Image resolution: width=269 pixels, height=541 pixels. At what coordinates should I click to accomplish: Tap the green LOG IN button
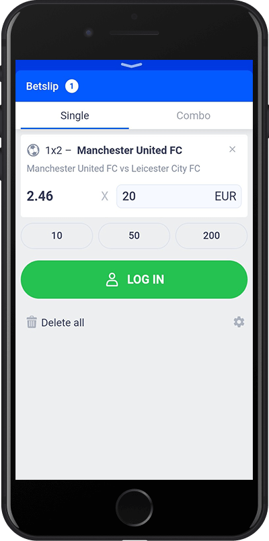[x=134, y=280]
